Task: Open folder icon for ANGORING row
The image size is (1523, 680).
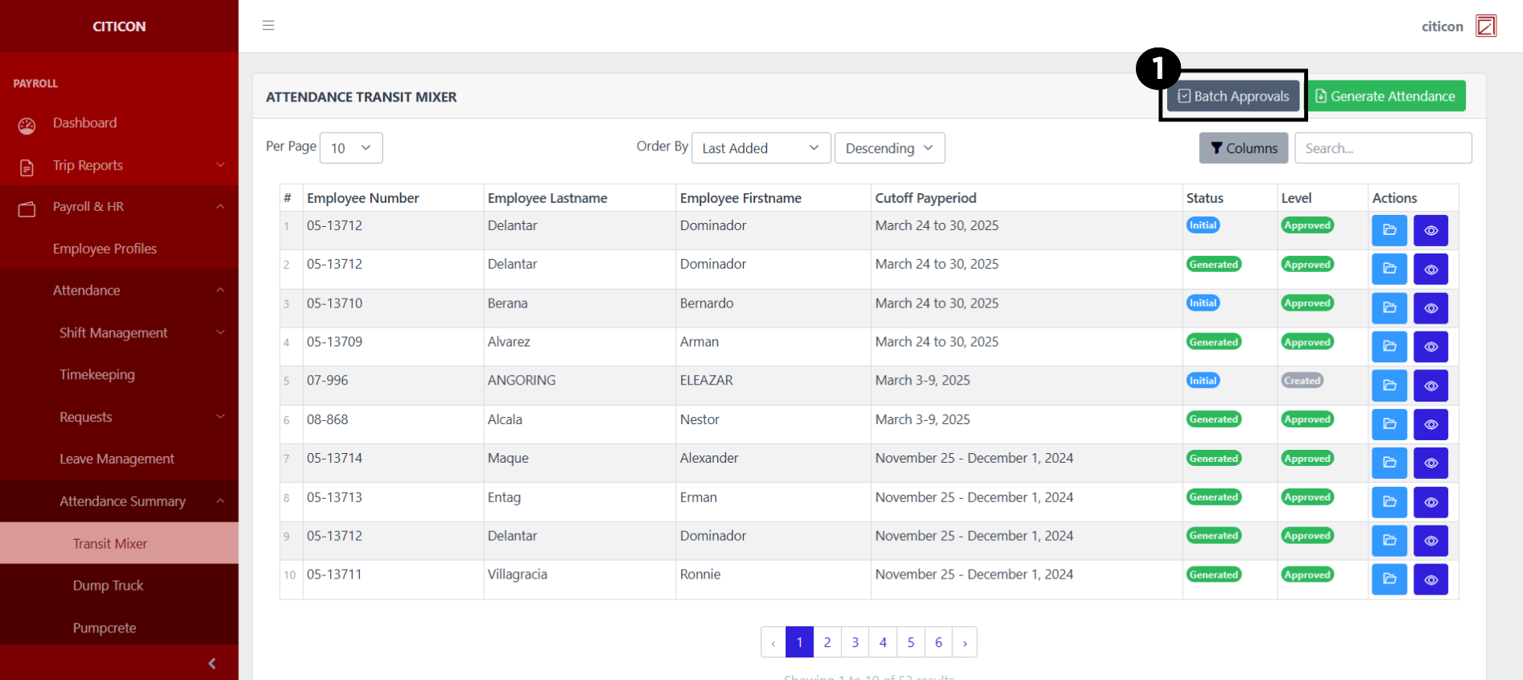Action: (1389, 385)
